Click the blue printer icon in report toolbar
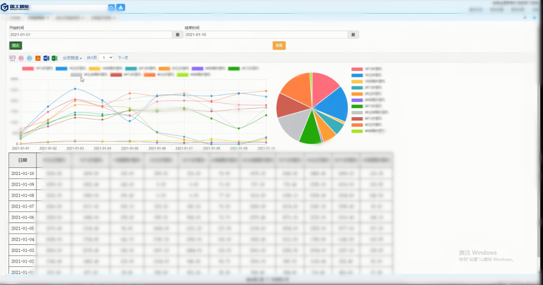The image size is (543, 285). [x=29, y=58]
